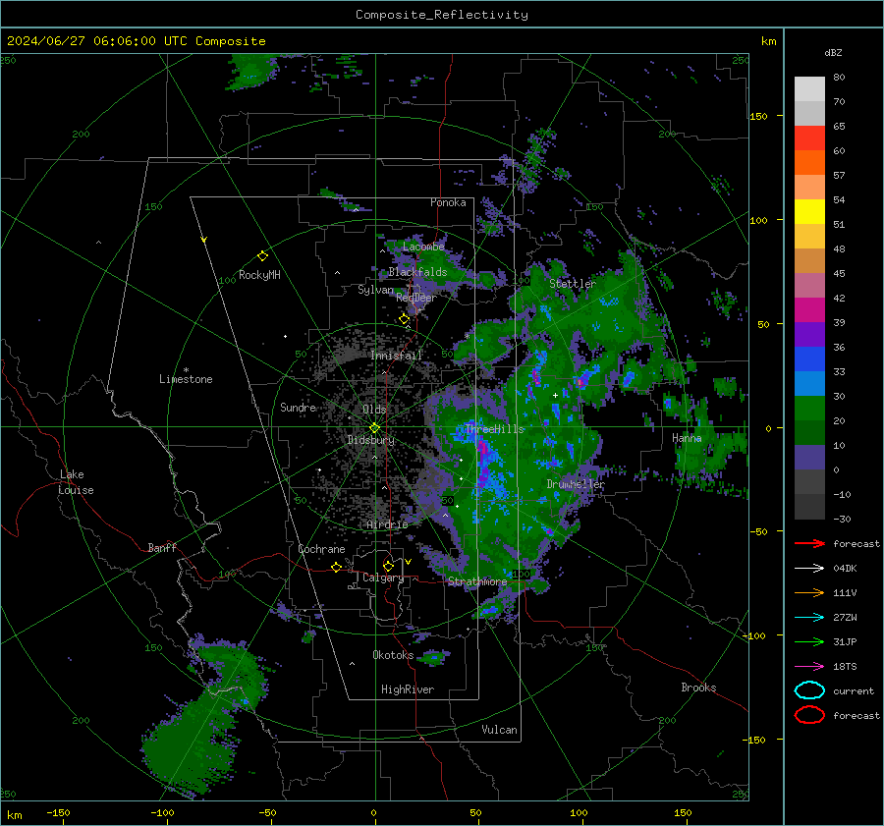The image size is (884, 826).
Task: Select the 33 dBZ blue color swatch
Action: (x=809, y=358)
